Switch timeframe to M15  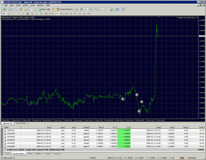pyautogui.click(x=62, y=14)
